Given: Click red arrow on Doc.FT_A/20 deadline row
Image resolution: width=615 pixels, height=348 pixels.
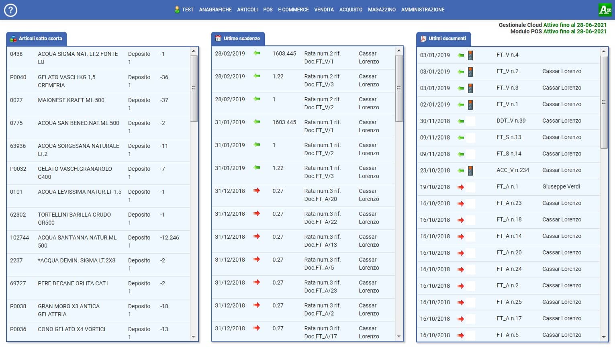Looking at the screenshot, I should pos(257,191).
